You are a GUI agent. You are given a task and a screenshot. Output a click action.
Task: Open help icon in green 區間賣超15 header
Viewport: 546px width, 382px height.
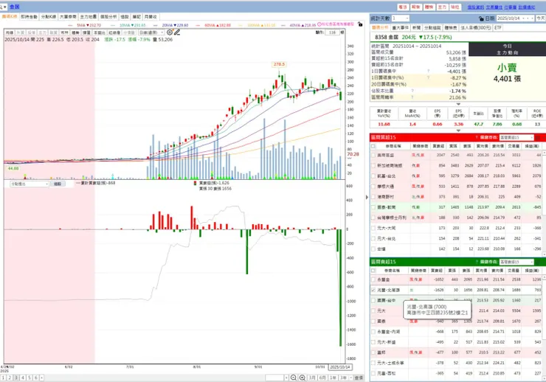click(477, 262)
